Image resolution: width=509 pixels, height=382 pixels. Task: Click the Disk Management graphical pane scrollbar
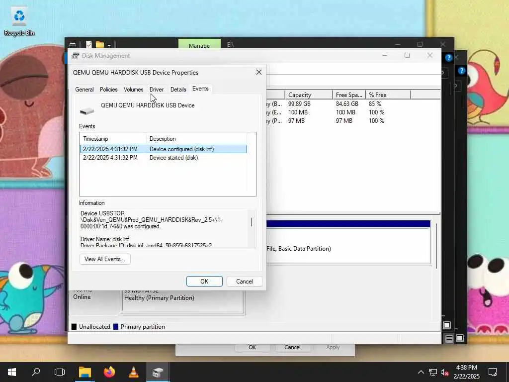(436, 246)
